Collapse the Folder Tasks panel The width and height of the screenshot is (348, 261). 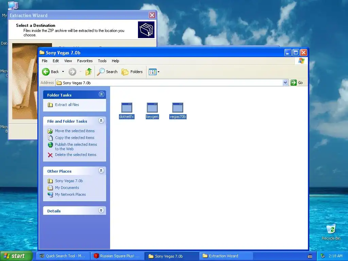tap(101, 94)
